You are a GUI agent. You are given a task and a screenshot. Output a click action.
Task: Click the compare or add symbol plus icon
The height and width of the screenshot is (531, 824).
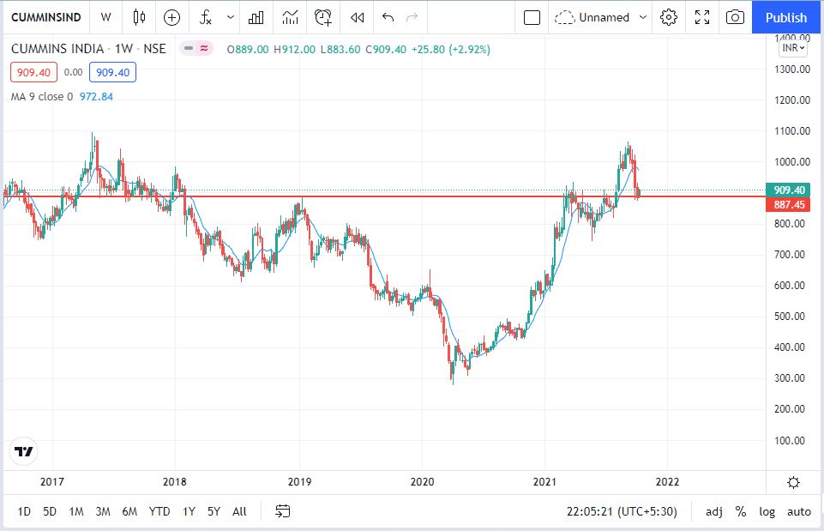coord(172,17)
